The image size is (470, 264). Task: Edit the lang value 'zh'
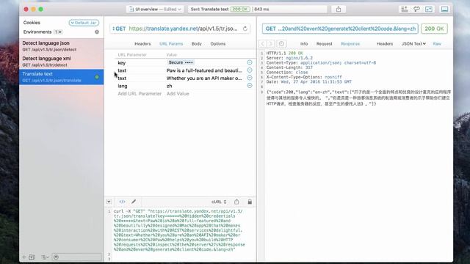[x=170, y=86]
